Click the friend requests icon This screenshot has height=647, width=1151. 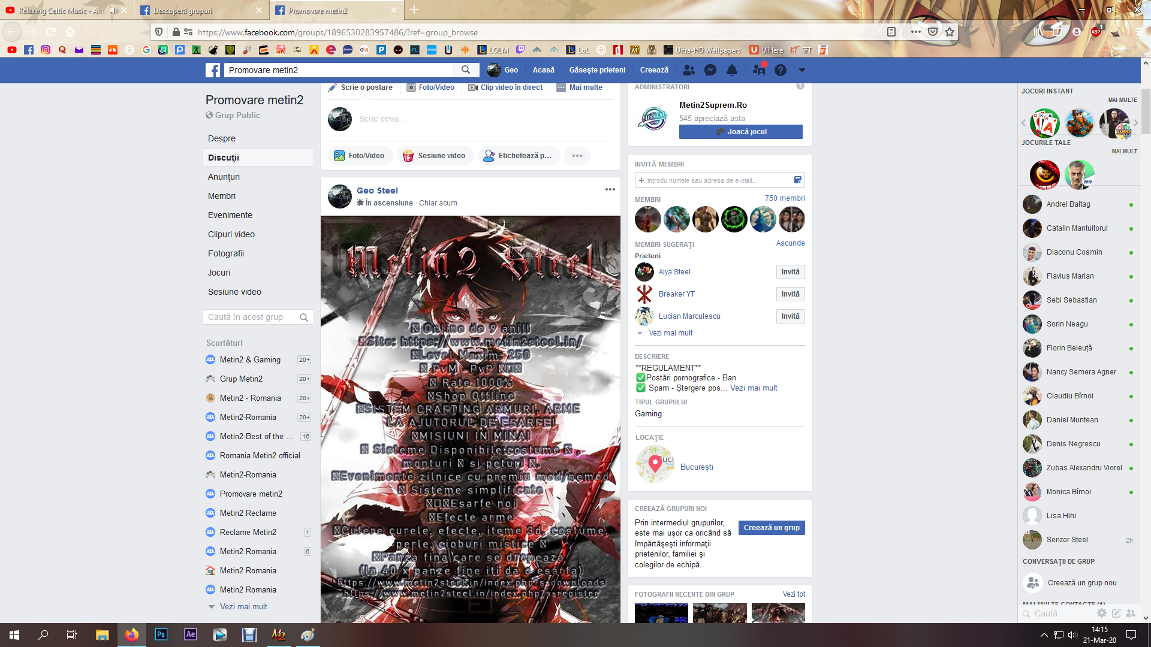689,70
